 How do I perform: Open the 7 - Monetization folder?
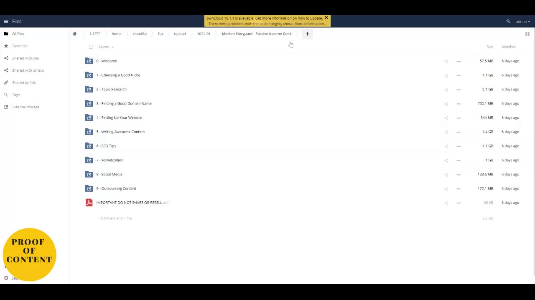click(x=110, y=160)
